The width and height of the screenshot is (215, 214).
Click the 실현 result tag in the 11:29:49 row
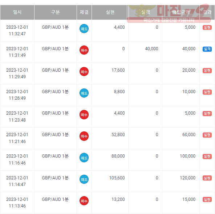pyautogui.click(x=207, y=70)
